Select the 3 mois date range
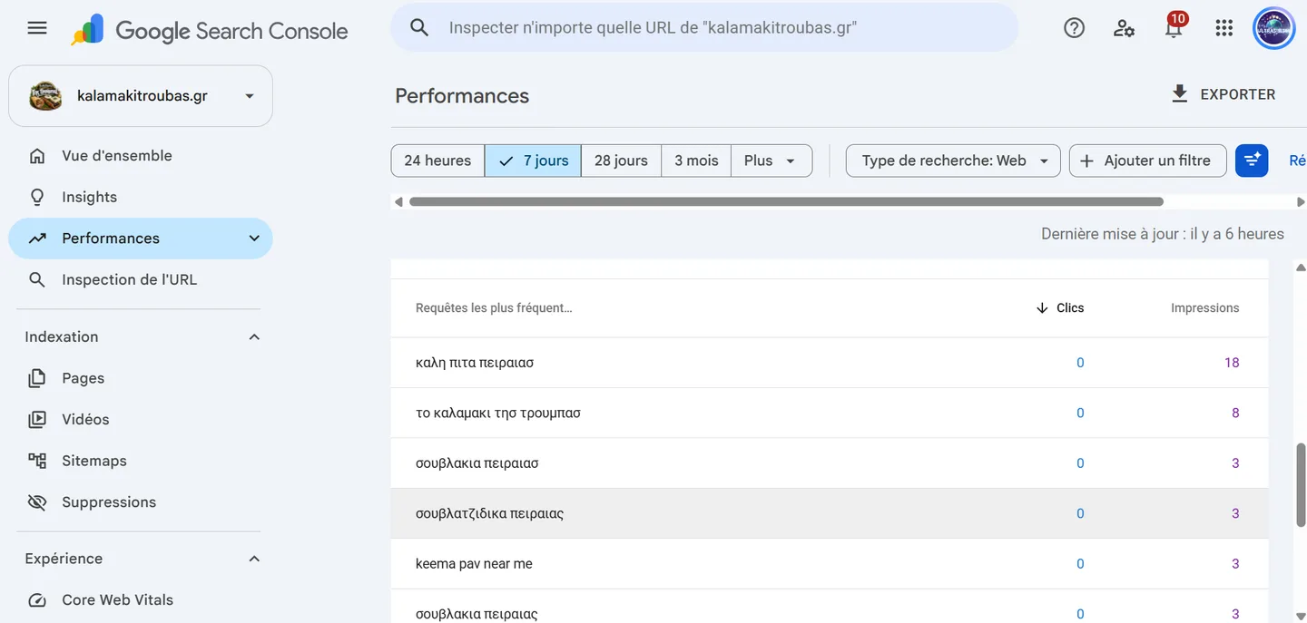This screenshot has width=1307, height=623. [x=696, y=161]
